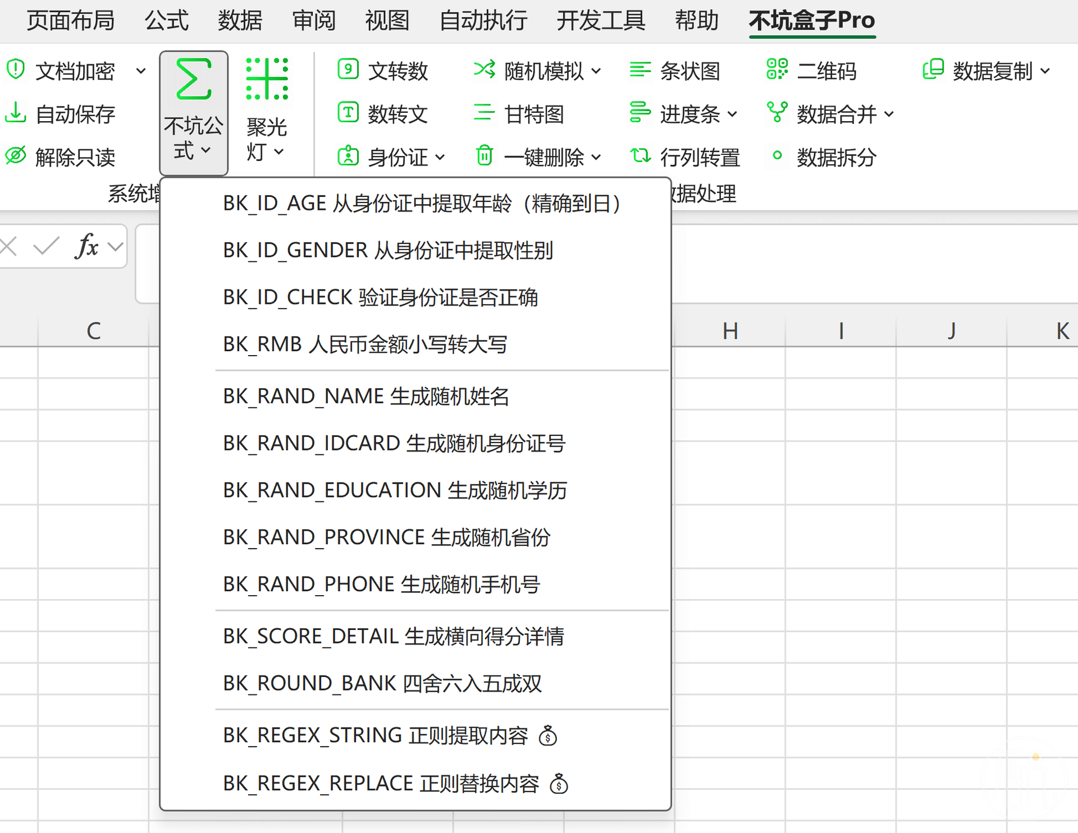Choose BK_ROUND_BANK 四舍六入五成双
1078x833 pixels.
[x=415, y=683]
